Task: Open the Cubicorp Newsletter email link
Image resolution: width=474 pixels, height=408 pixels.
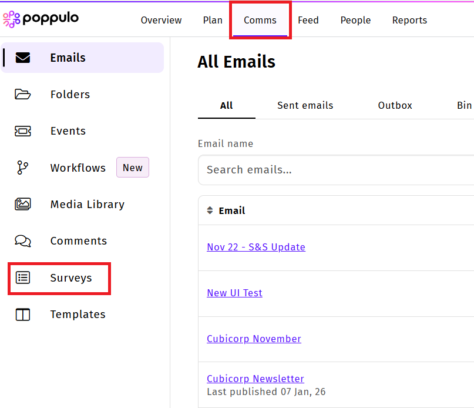Action: tap(256, 379)
